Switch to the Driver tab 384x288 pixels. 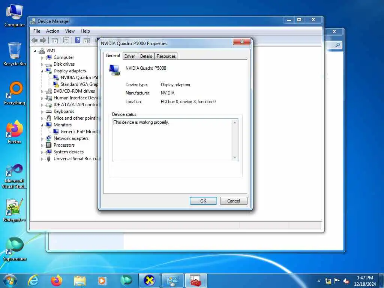pos(129,56)
